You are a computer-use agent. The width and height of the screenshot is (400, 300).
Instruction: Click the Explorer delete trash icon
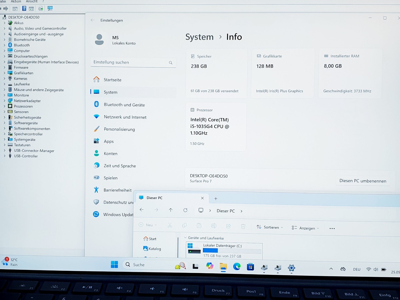(243, 226)
